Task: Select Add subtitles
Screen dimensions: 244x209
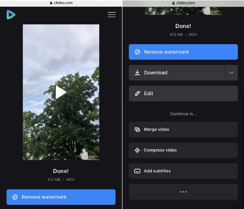Action: click(x=183, y=171)
